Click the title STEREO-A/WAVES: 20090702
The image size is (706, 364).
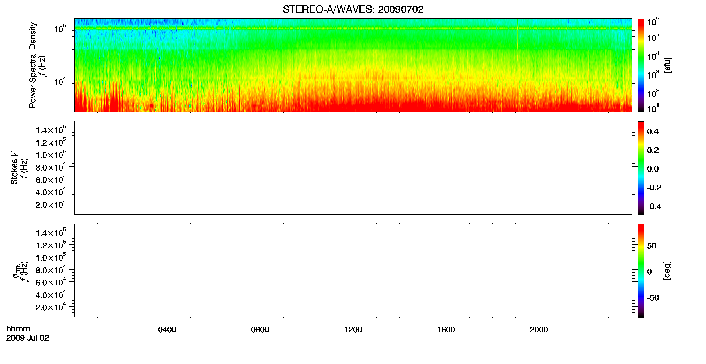353,10
